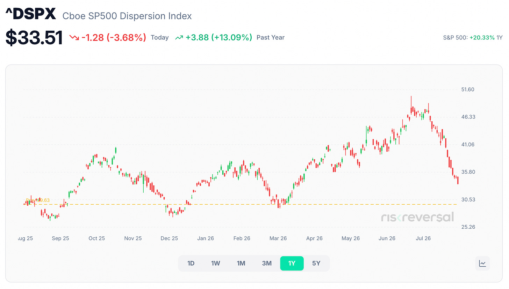Click the 25.26 y-axis label
This screenshot has width=509, height=289.
coord(468,227)
